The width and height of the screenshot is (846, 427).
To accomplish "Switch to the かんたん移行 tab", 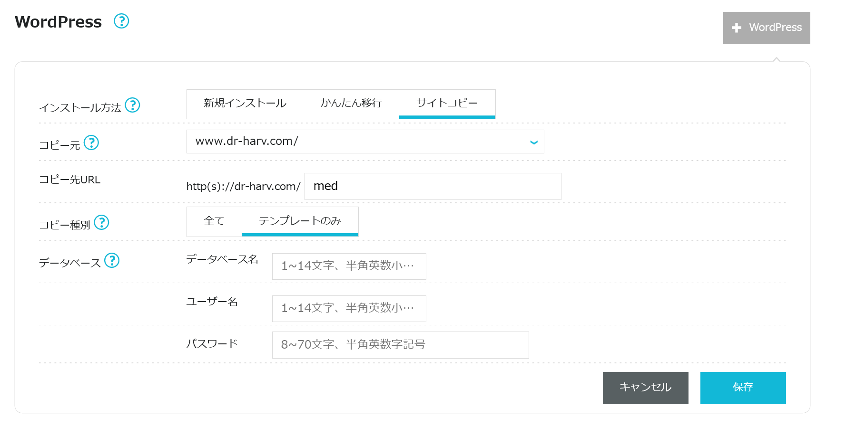I will click(351, 104).
